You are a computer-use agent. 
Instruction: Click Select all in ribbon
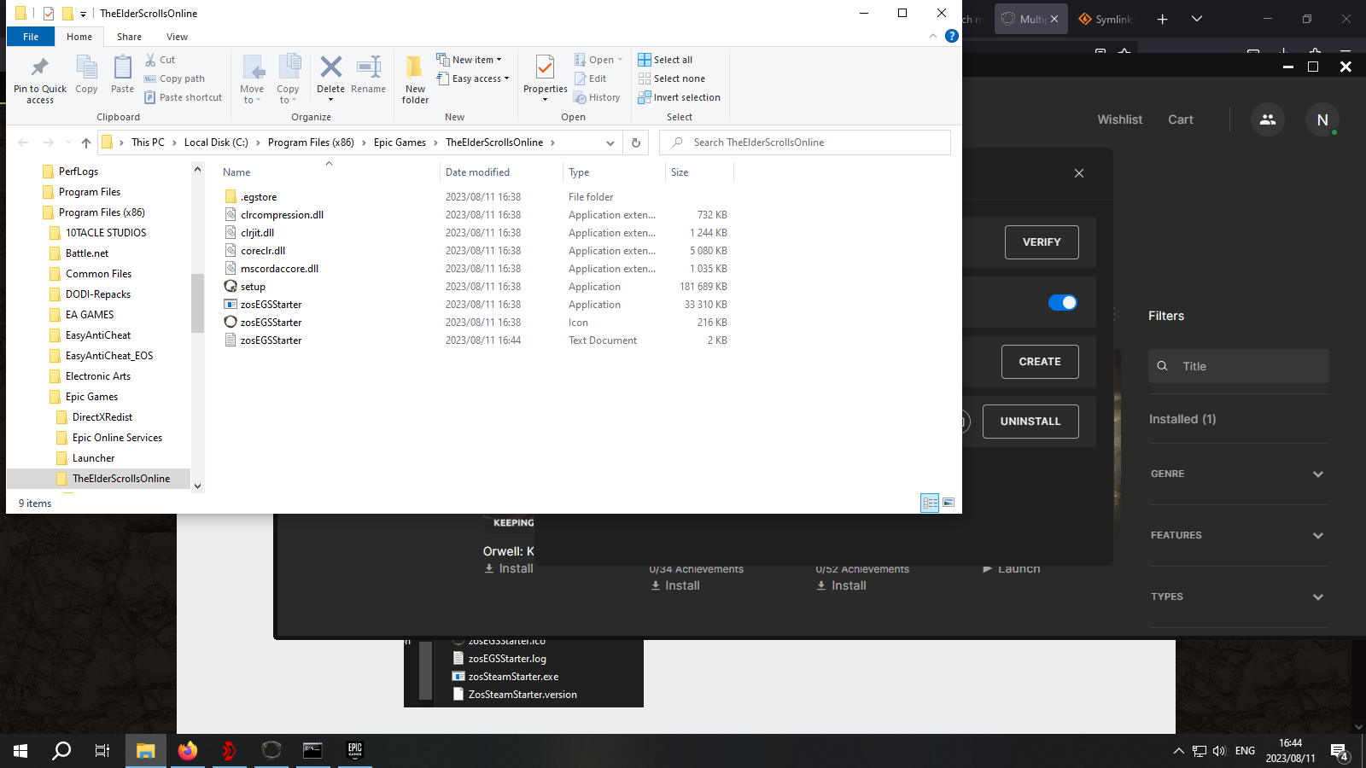[665, 60]
